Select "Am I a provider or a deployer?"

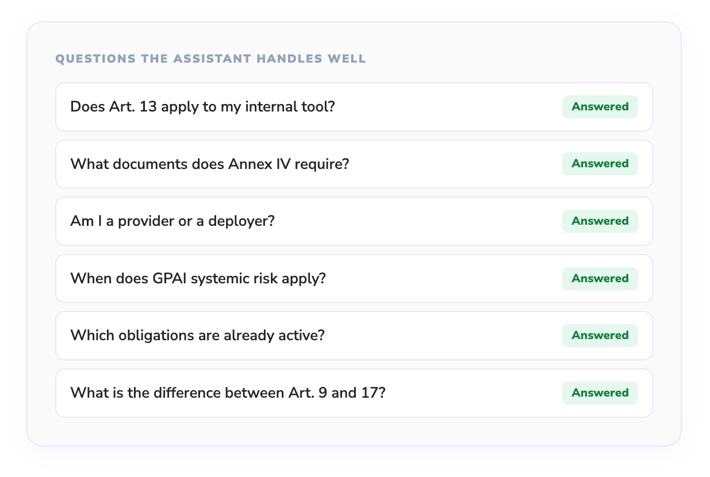pyautogui.click(x=172, y=221)
